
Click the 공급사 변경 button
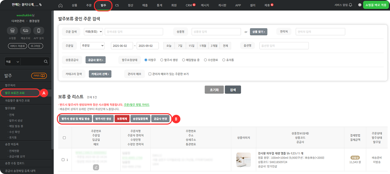tap(160, 119)
